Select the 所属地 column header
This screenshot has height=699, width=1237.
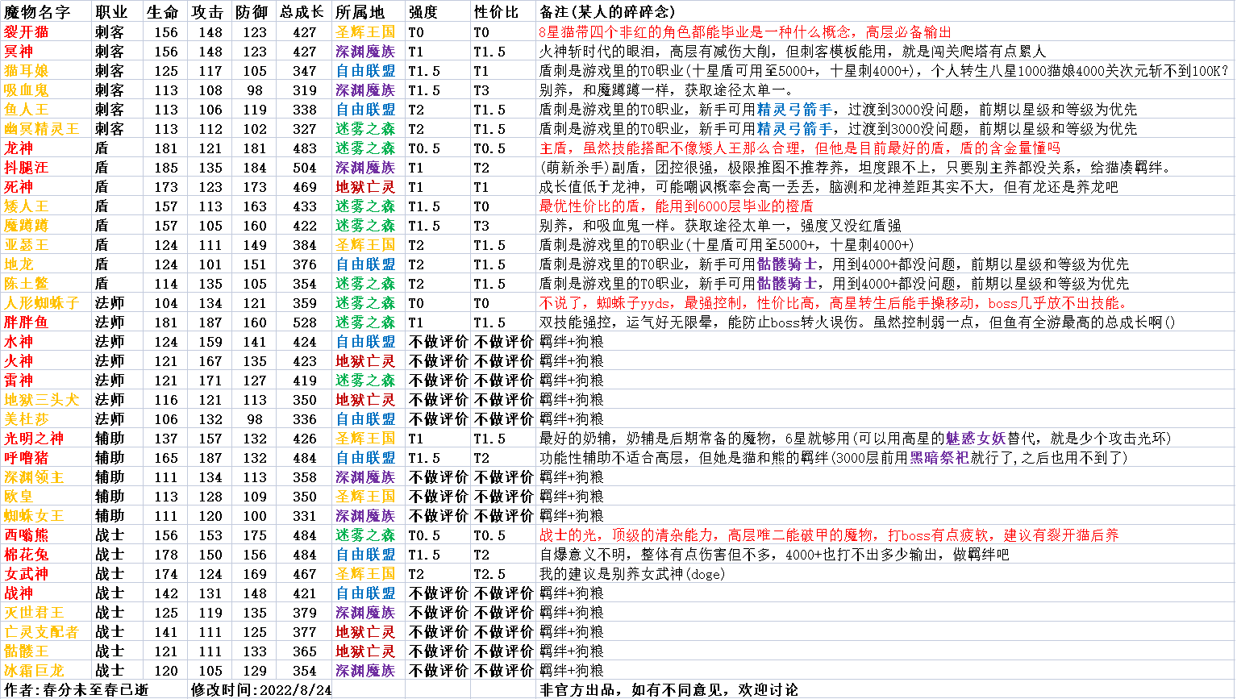360,12
